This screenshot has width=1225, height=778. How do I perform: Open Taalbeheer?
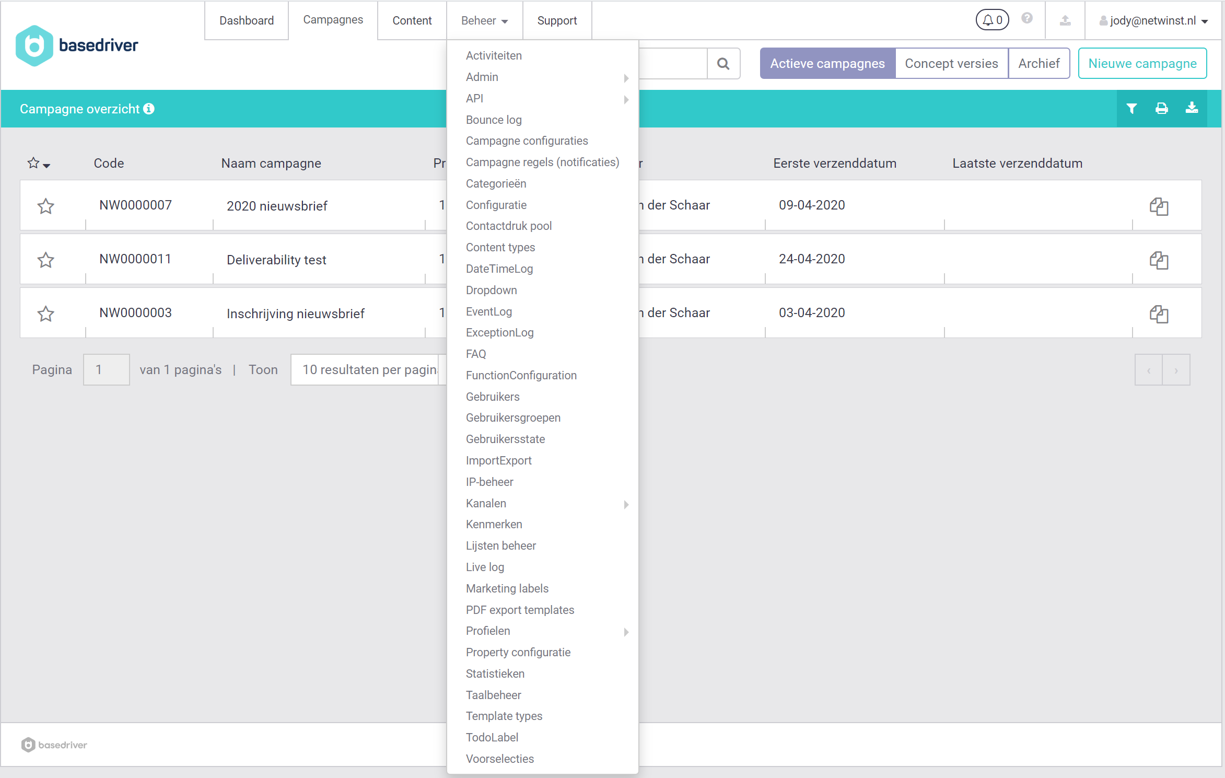coord(493,695)
